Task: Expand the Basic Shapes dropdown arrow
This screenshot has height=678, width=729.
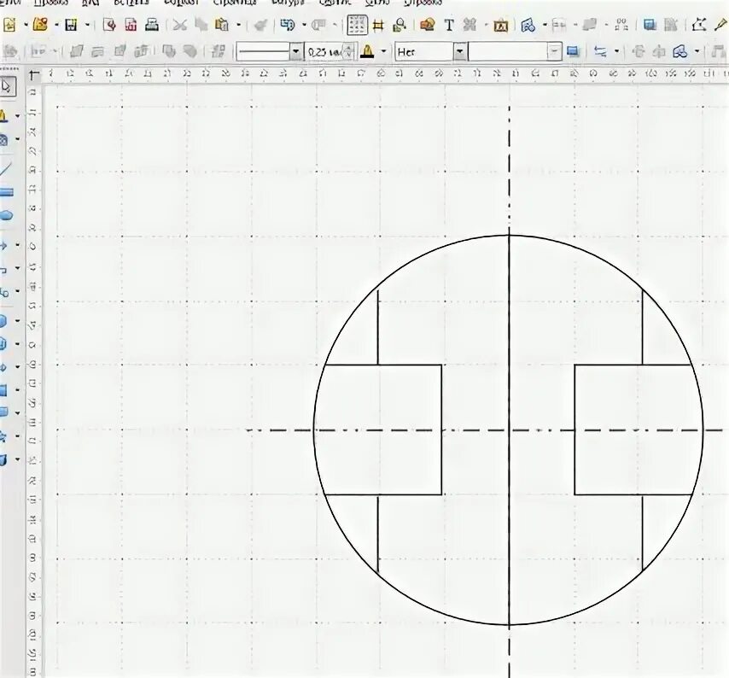Action: click(x=18, y=321)
